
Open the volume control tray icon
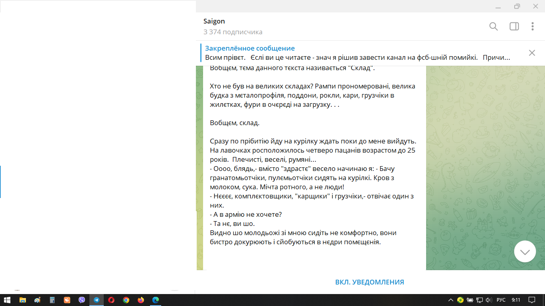(x=489, y=300)
